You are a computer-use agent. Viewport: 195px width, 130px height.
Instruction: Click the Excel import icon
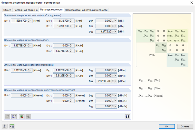(28, 117)
